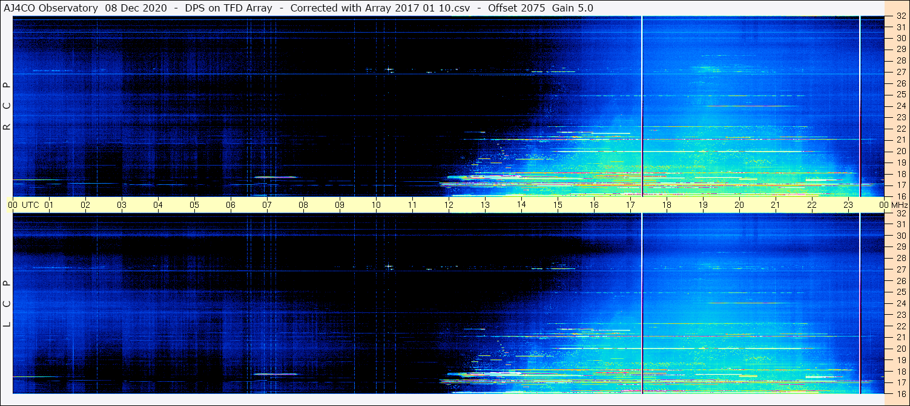Select the '07' hour tick label
The width and height of the screenshot is (910, 406).
pyautogui.click(x=267, y=205)
